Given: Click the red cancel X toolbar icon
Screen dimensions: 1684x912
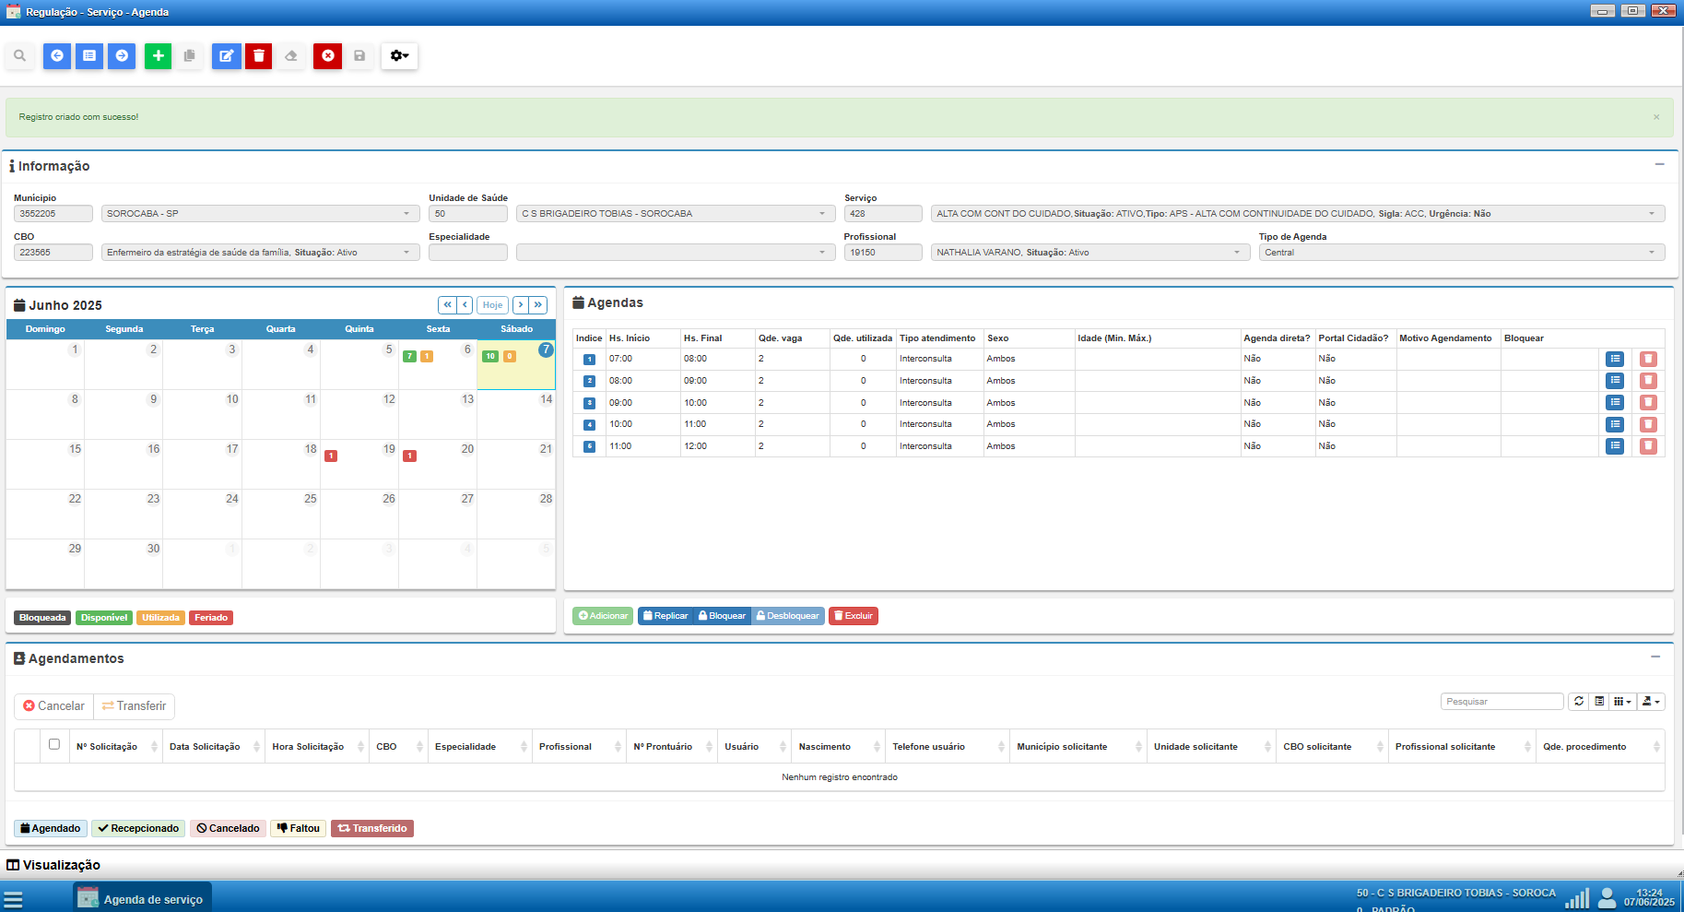Looking at the screenshot, I should (x=327, y=56).
